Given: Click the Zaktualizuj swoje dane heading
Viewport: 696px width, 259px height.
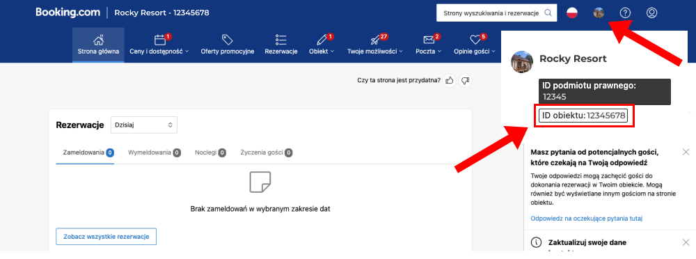Looking at the screenshot, I should [587, 242].
